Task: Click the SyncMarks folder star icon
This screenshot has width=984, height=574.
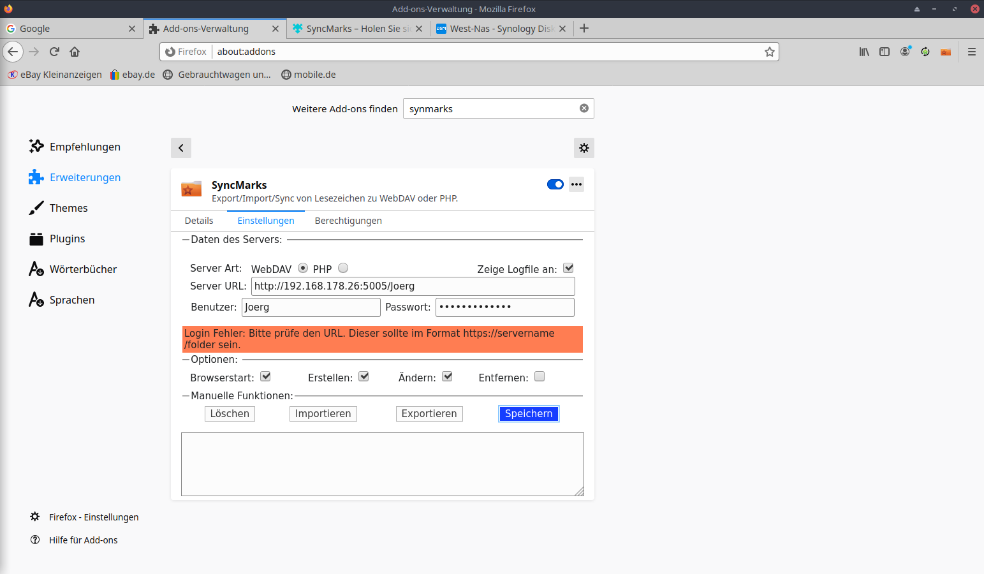Action: click(191, 189)
